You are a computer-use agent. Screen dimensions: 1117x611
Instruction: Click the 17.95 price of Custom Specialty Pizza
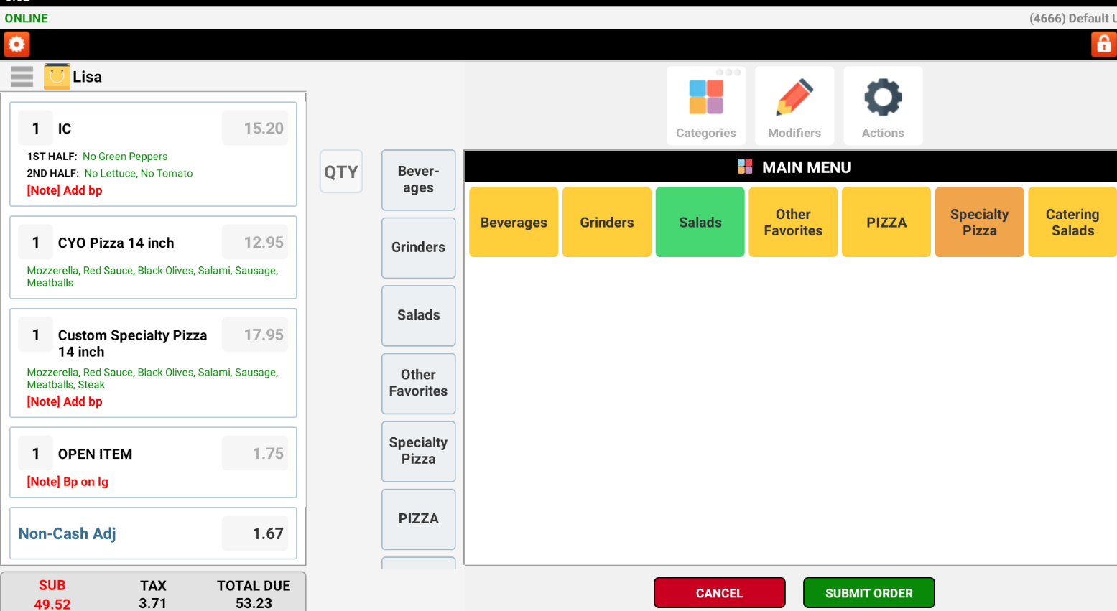coord(255,335)
